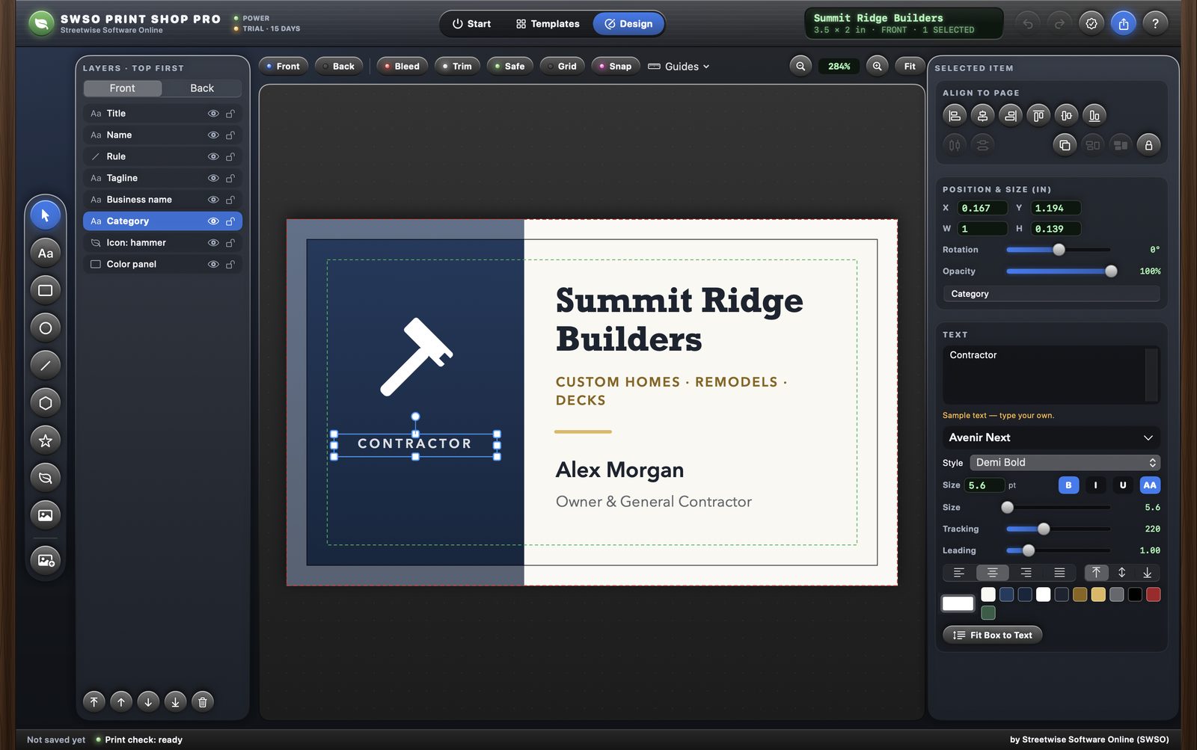Open the image placement tool

pos(45,514)
